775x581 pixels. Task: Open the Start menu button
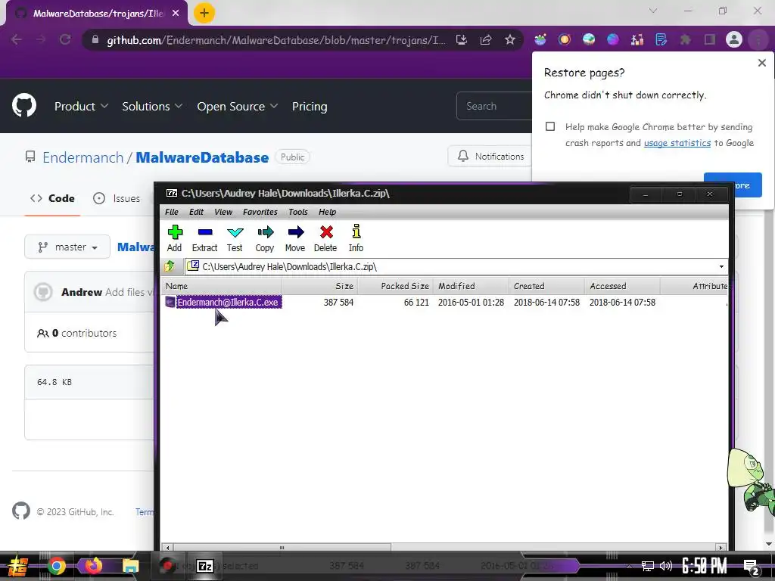tap(18, 566)
